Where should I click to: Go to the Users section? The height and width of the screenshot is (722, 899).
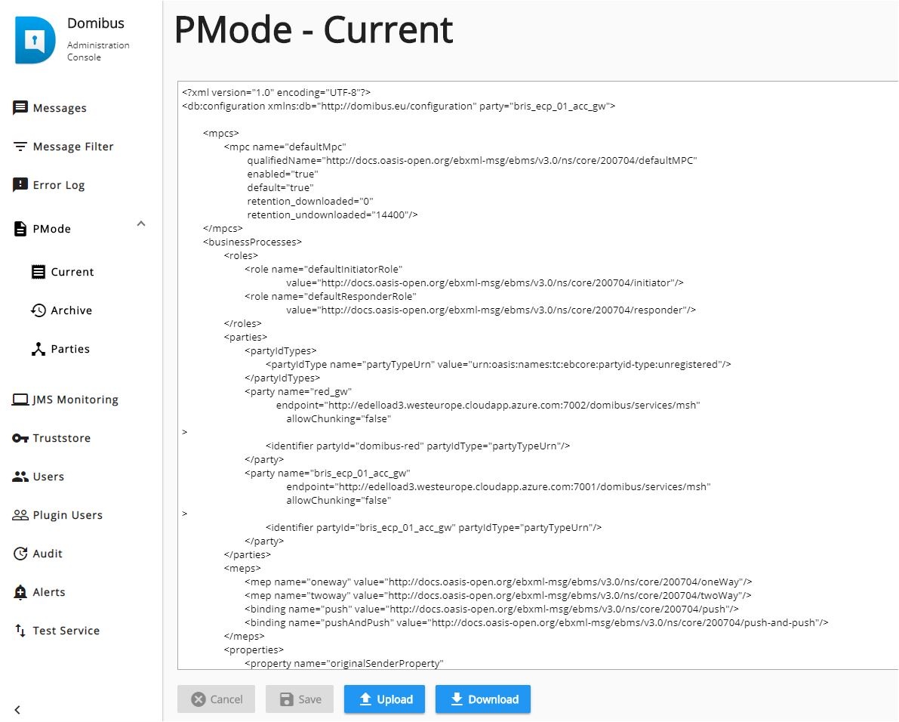[x=48, y=477]
